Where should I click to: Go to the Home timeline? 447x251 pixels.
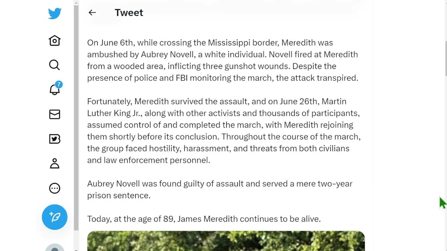pyautogui.click(x=54, y=41)
